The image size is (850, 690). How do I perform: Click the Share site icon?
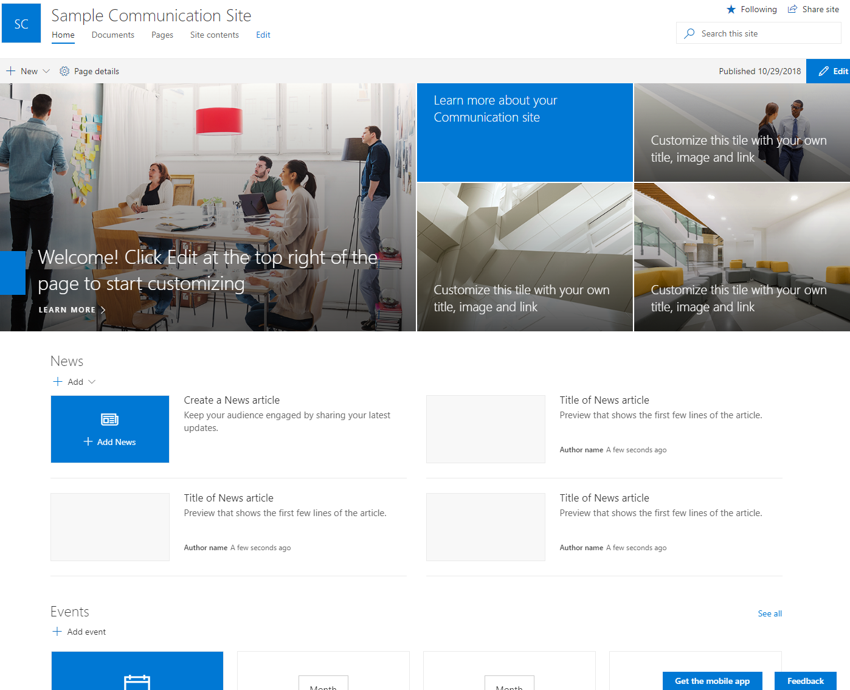pyautogui.click(x=792, y=9)
